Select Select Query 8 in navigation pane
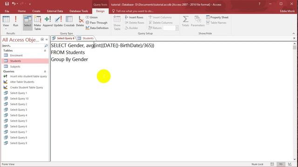The height and width of the screenshot is (167, 298). (25, 137)
